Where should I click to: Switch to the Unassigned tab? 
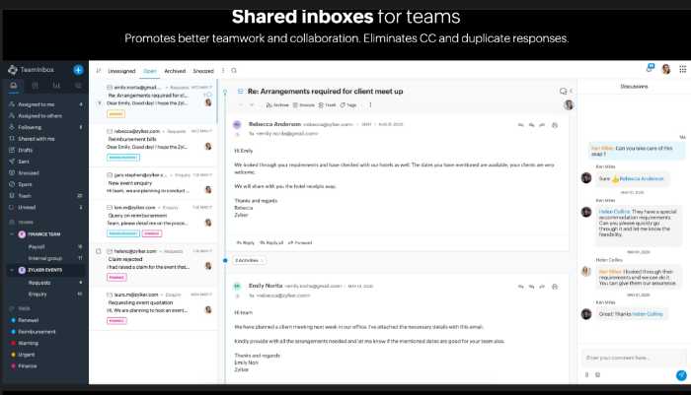pyautogui.click(x=121, y=71)
